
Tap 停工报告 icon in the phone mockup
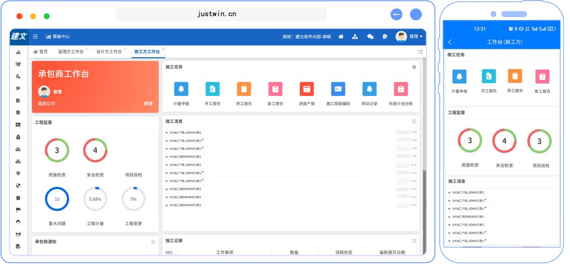pyautogui.click(x=515, y=77)
